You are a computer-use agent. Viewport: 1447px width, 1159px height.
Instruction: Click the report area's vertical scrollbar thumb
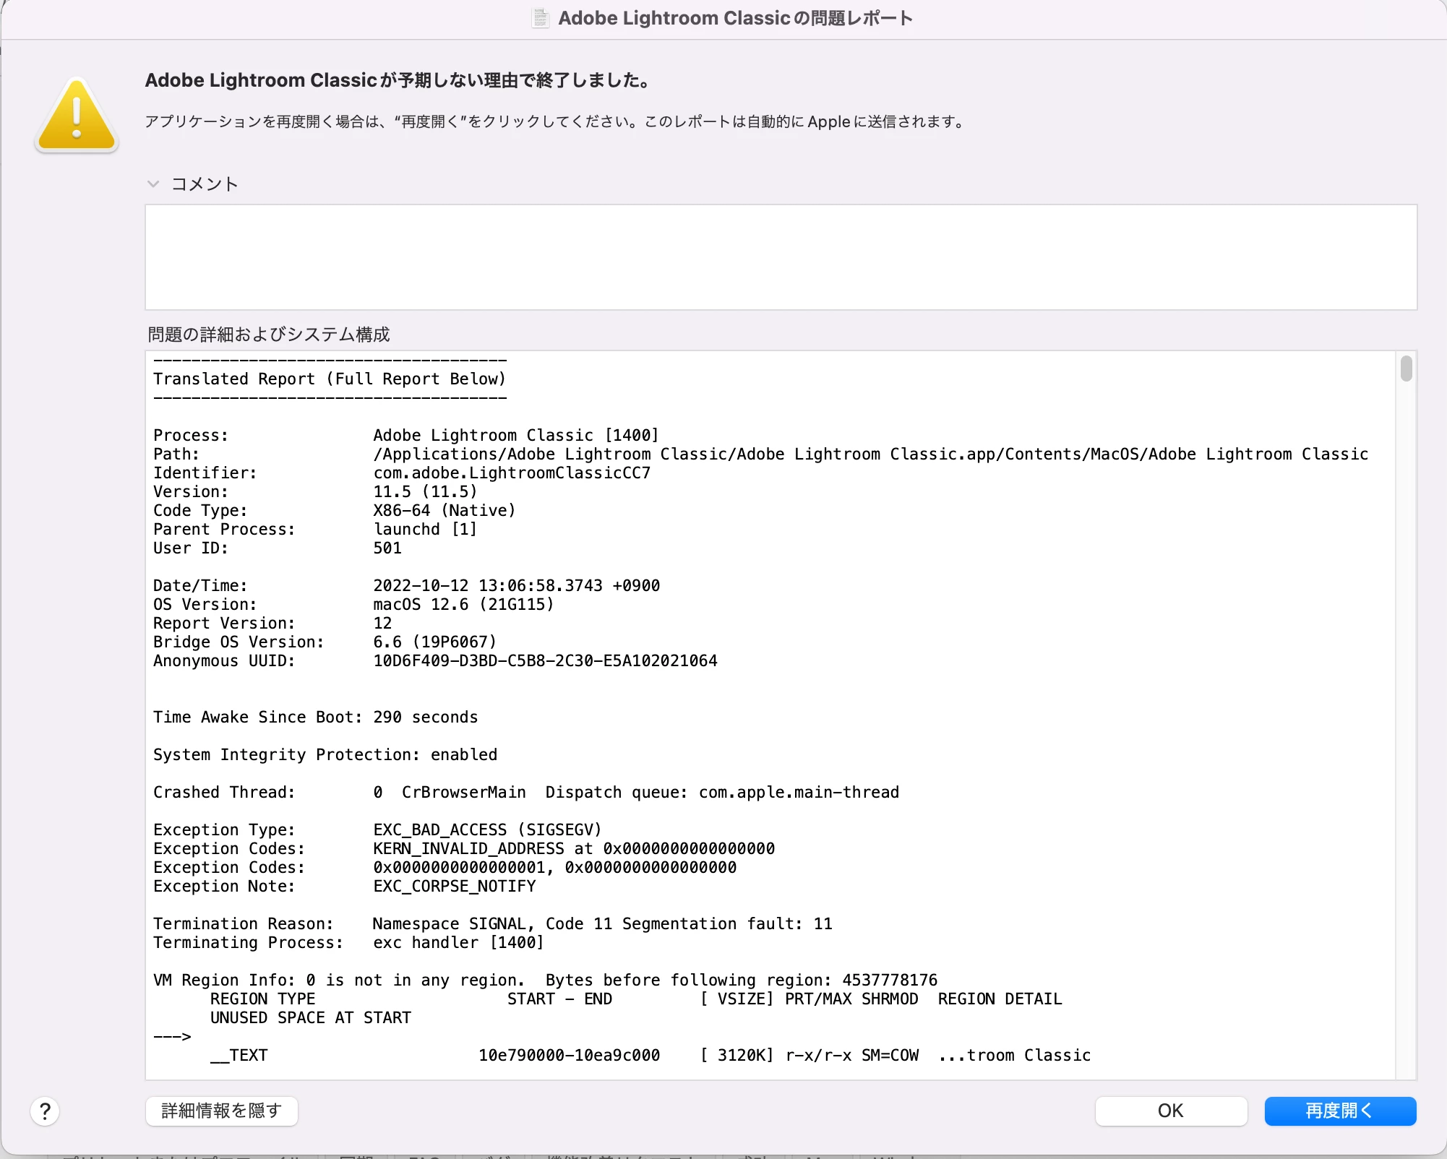pyautogui.click(x=1405, y=369)
